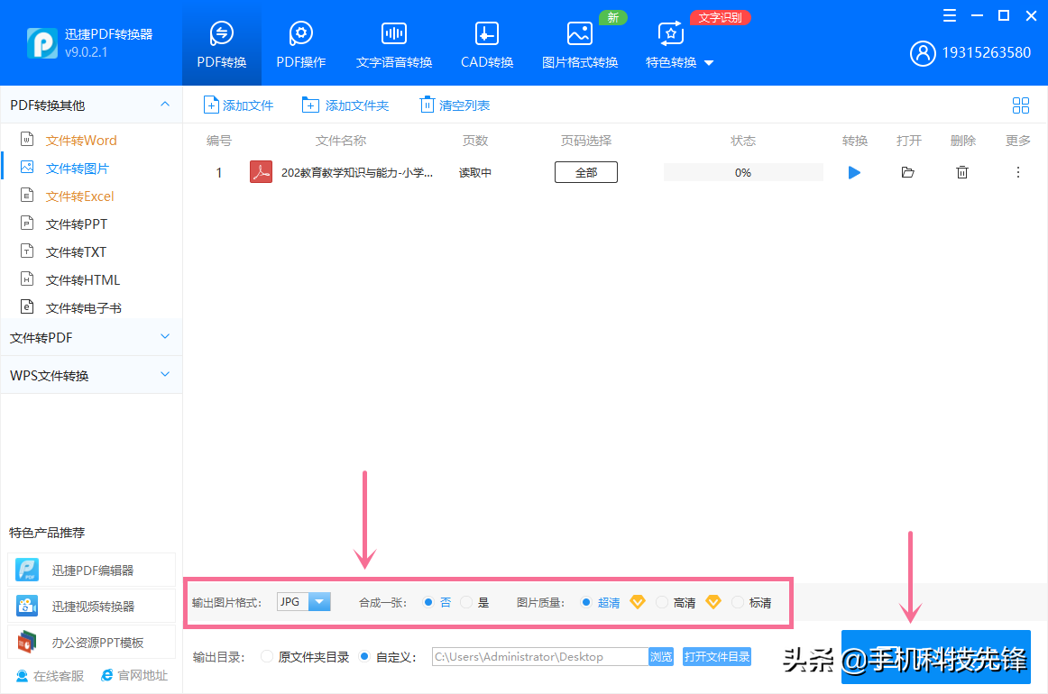
Task: Select 文件转Word in the sidebar
Action: click(x=79, y=140)
